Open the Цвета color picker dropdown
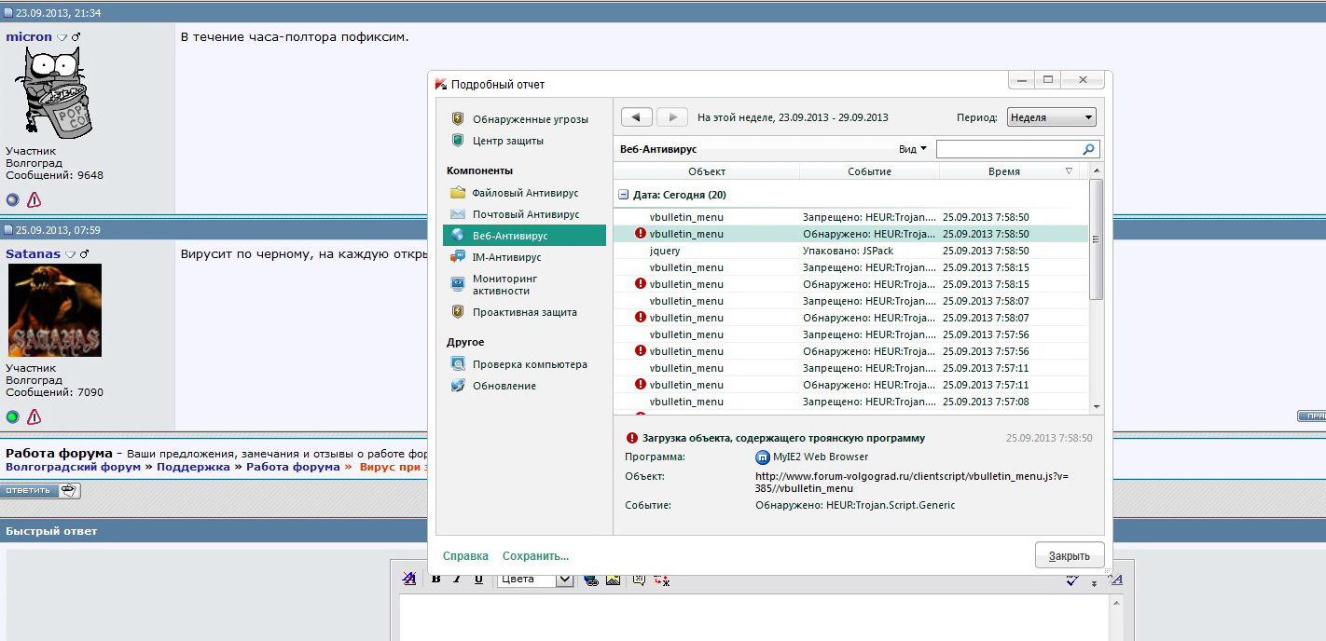Viewport: 1326px width, 641px height. pos(564,580)
